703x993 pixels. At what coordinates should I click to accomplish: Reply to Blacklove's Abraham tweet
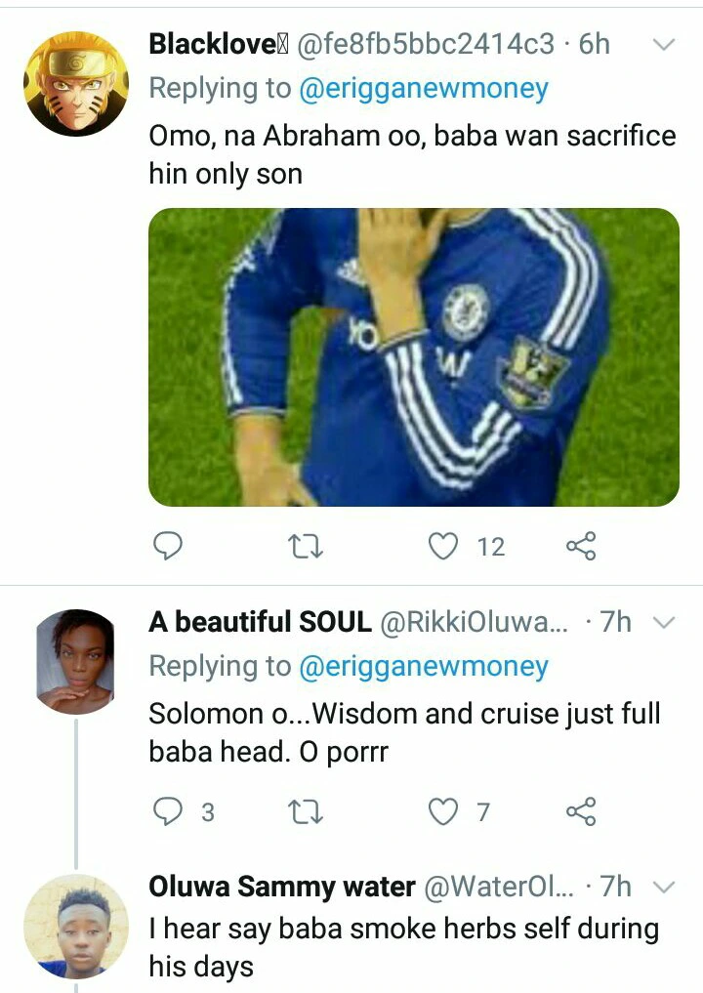pyautogui.click(x=169, y=546)
